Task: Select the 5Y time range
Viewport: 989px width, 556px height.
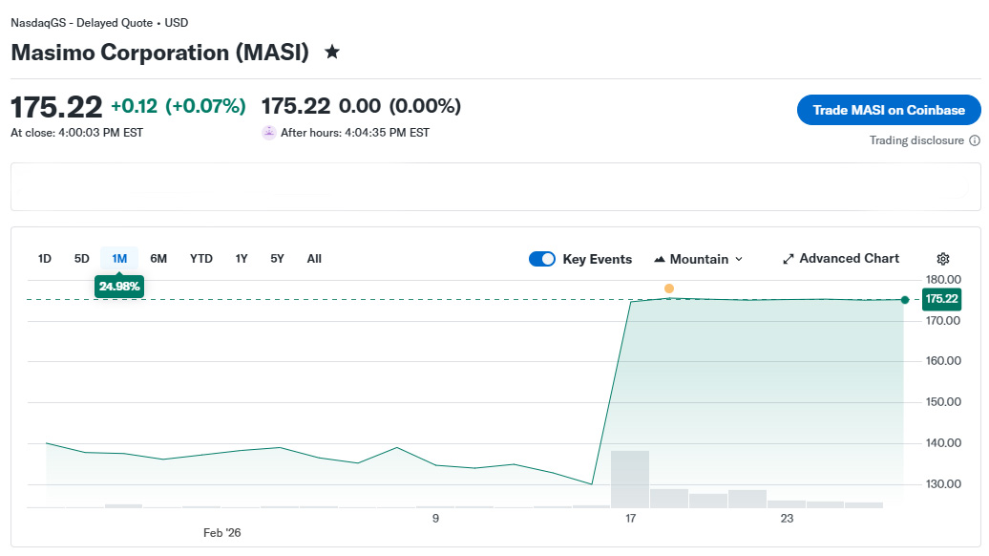Action: pos(277,259)
